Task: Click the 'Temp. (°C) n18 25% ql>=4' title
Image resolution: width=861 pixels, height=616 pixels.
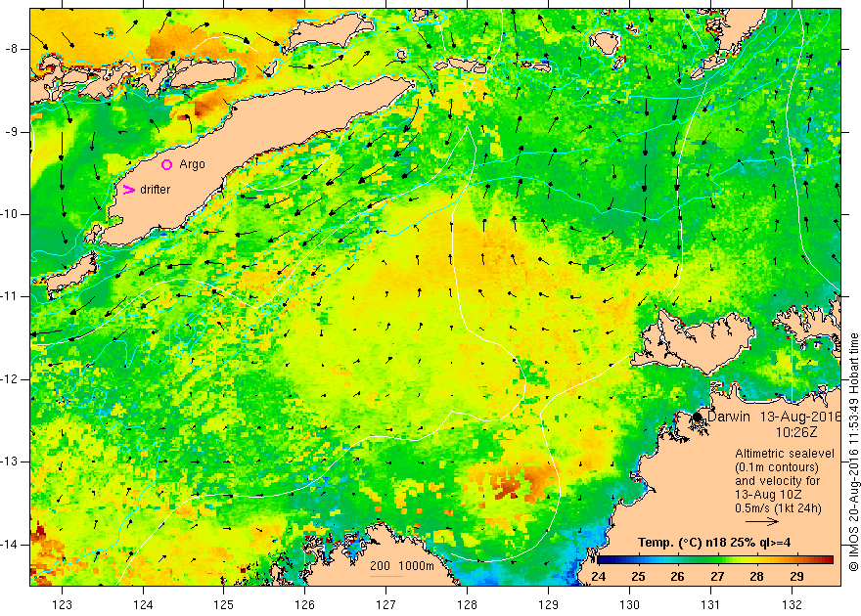Action: [x=714, y=543]
